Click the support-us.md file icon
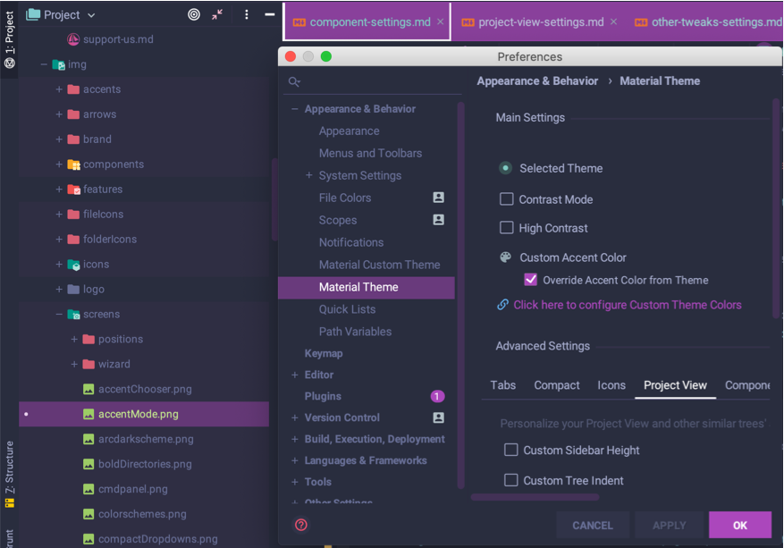 tap(73, 39)
